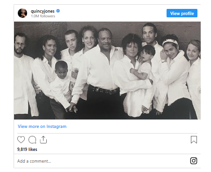
Task: Open the black-and-white family group photo
Action: tap(107, 70)
